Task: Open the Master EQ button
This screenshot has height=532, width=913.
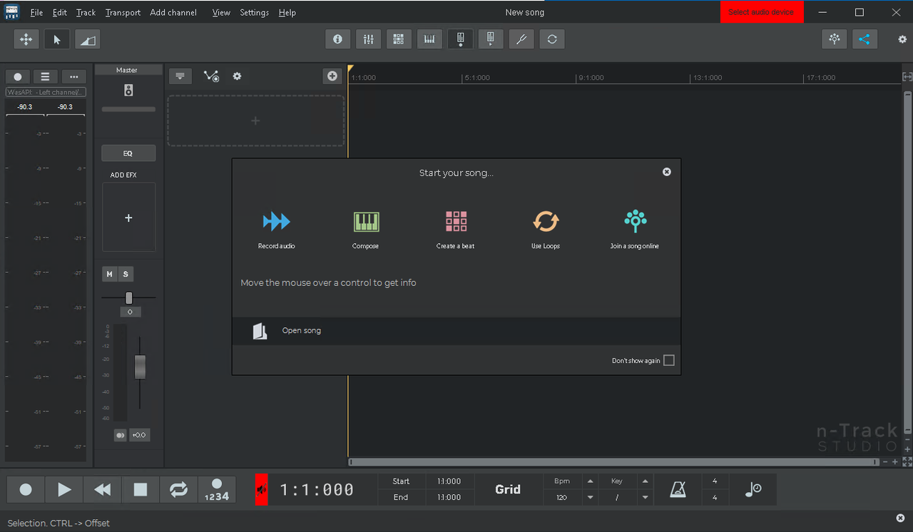Action: click(128, 153)
